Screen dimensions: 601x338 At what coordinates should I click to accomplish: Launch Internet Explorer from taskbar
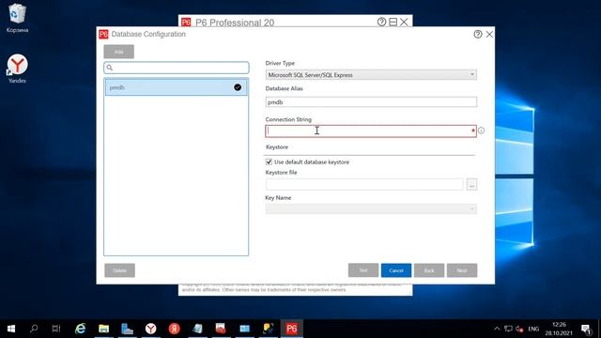(x=80, y=329)
